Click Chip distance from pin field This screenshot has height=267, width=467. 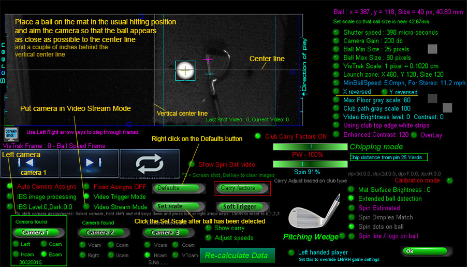389,157
